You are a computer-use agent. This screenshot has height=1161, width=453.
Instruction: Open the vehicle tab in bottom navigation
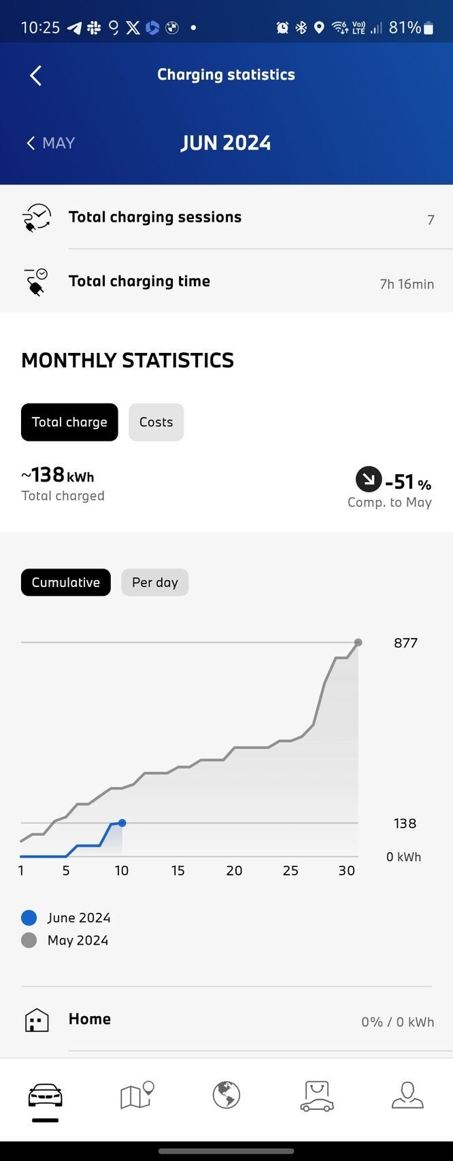click(45, 1096)
